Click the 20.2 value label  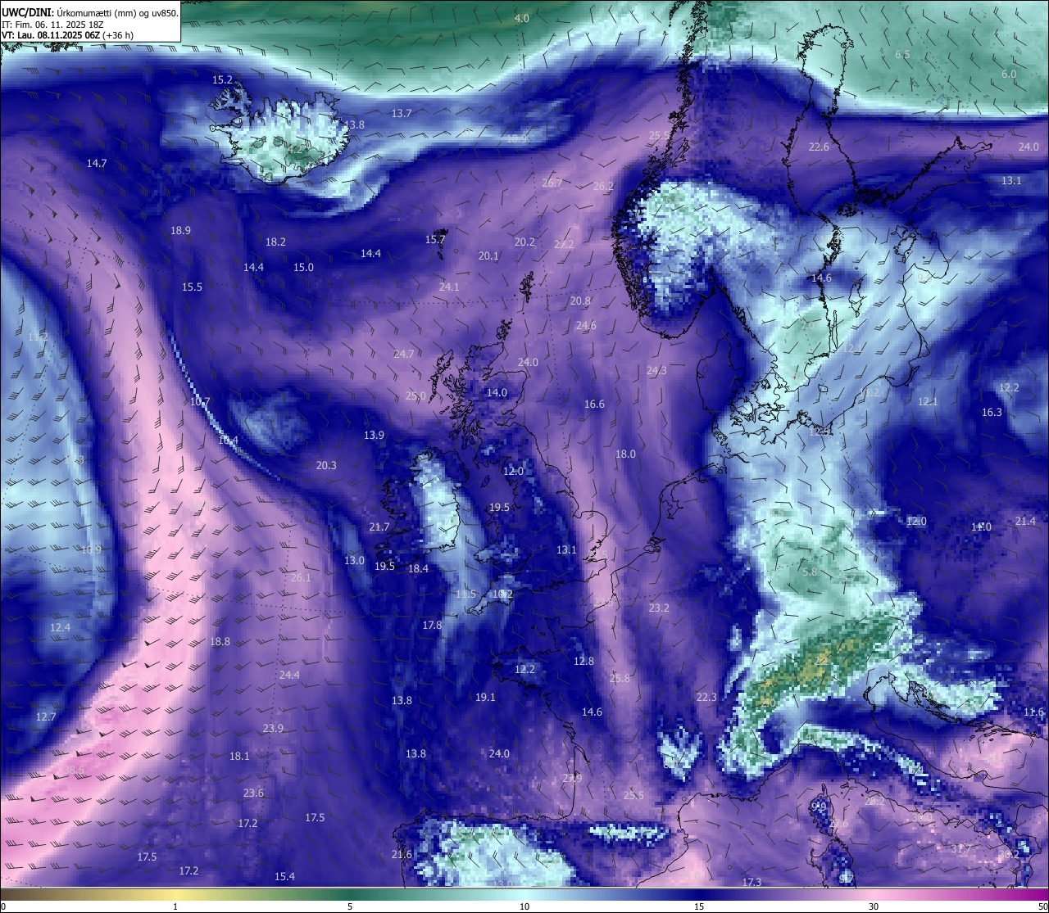pos(524,242)
